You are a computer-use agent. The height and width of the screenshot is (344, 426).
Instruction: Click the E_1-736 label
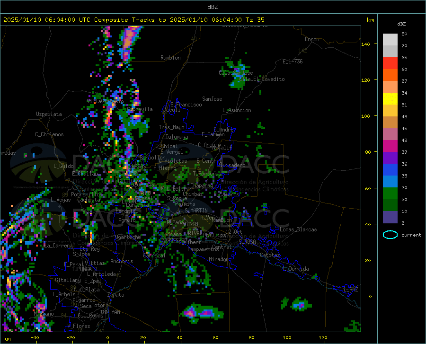pyautogui.click(x=293, y=62)
